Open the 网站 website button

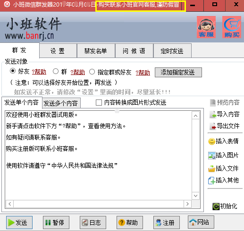pos(201,222)
